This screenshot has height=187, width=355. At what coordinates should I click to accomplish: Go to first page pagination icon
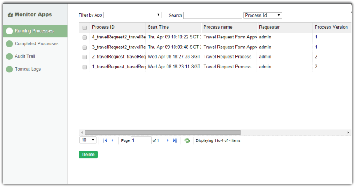pos(105,140)
